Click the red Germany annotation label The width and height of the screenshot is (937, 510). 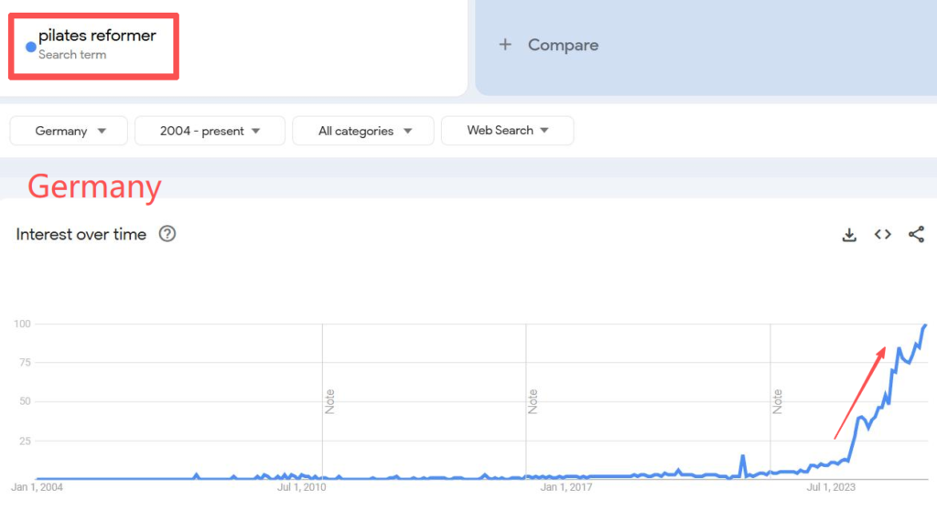(94, 186)
